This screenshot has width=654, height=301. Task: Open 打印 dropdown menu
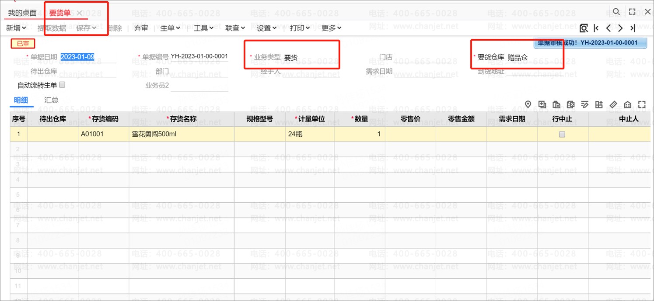(300, 28)
